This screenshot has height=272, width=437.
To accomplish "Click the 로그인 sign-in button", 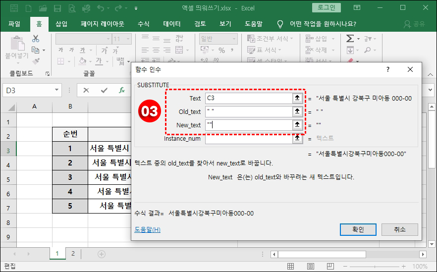I will 327,7.
